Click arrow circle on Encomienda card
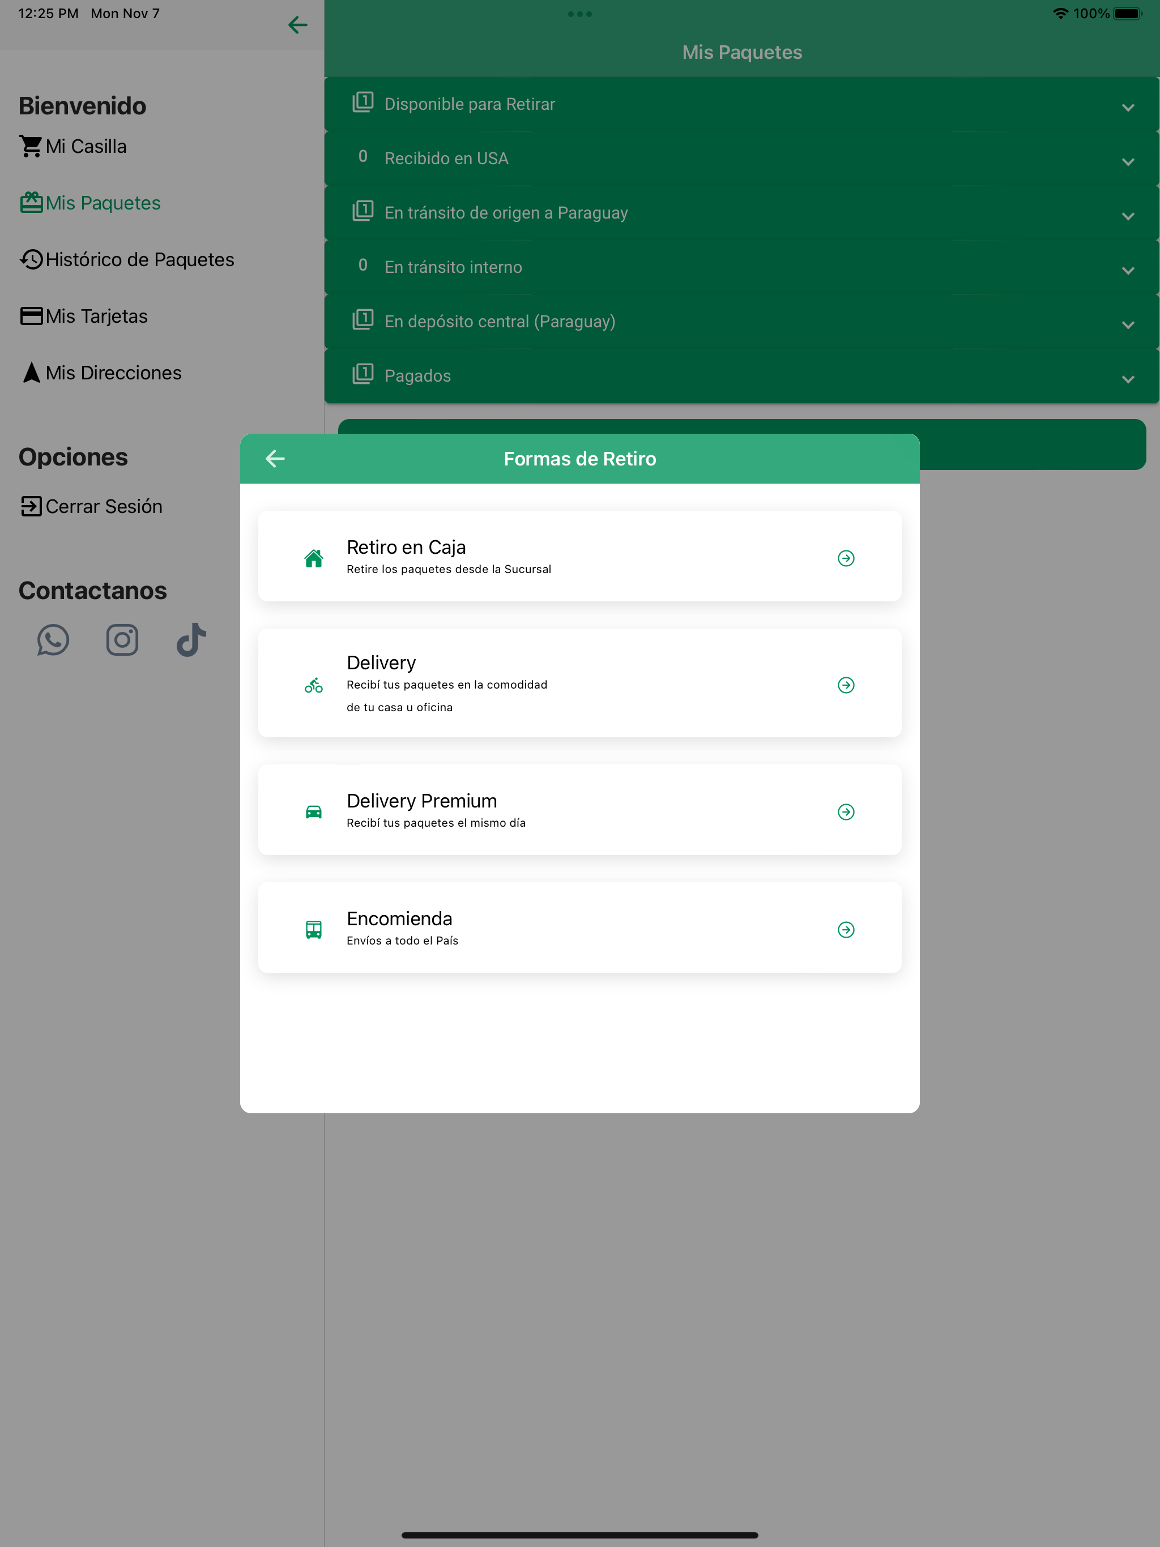 [x=846, y=929]
